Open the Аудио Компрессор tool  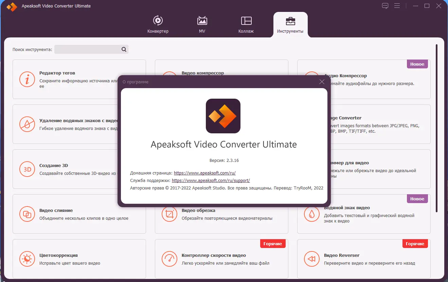[x=312, y=79]
